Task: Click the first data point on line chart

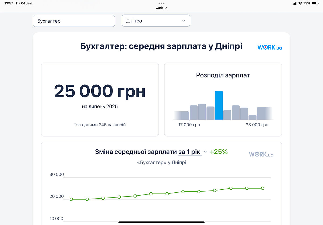Action: (71, 199)
